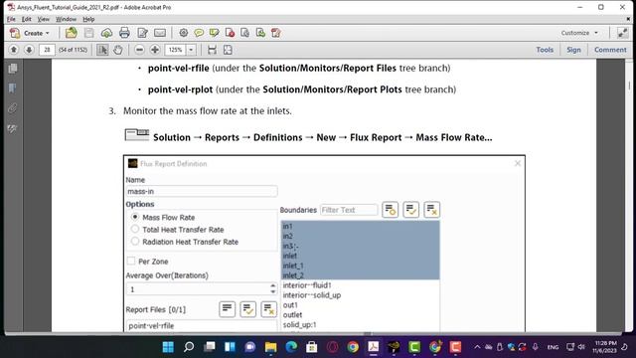Open the zoom level dropdown arrow
The image size is (636, 358).
[191, 50]
